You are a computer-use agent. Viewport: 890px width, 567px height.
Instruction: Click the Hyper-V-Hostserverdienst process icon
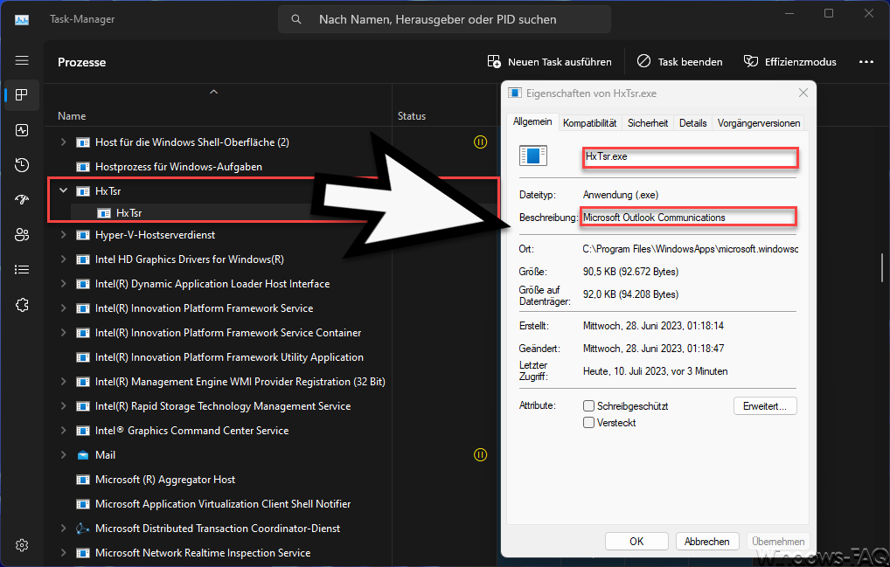point(83,235)
